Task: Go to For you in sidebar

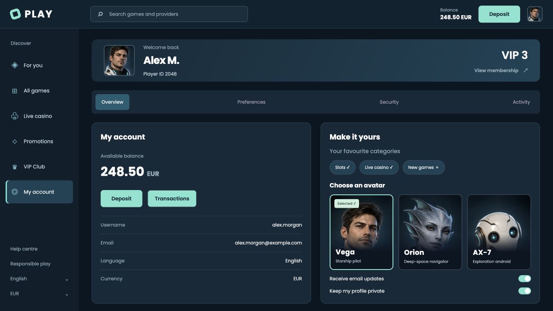Action: click(39, 65)
